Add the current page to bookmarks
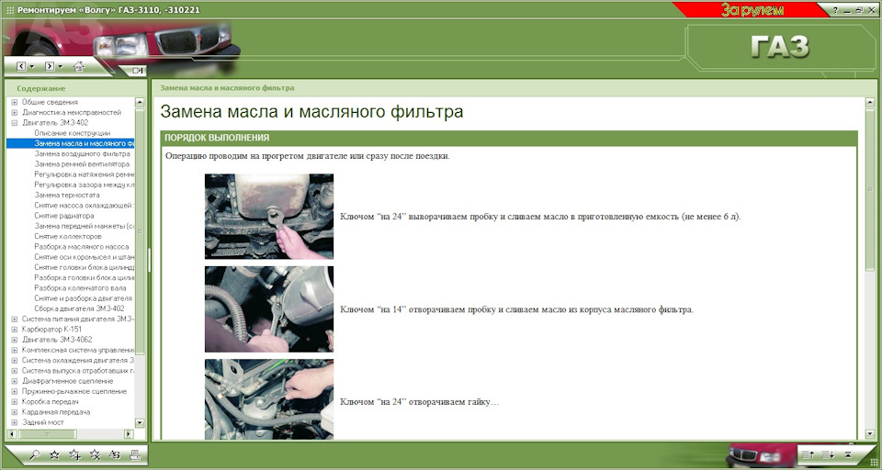Screen dimensions: 882x470 74,454
